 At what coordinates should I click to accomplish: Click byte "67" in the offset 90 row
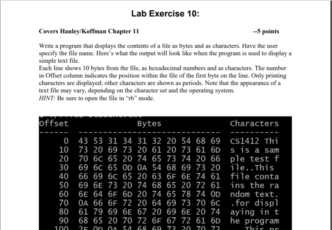pyautogui.click(x=171, y=221)
